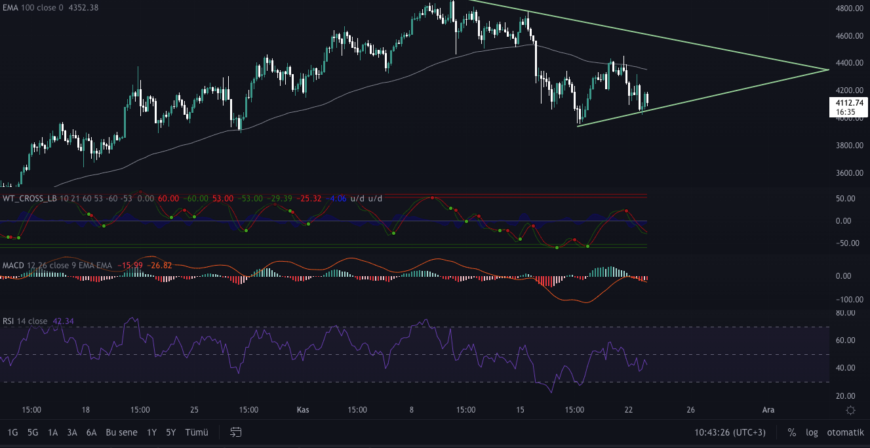Select the 1Y time range

click(151, 432)
